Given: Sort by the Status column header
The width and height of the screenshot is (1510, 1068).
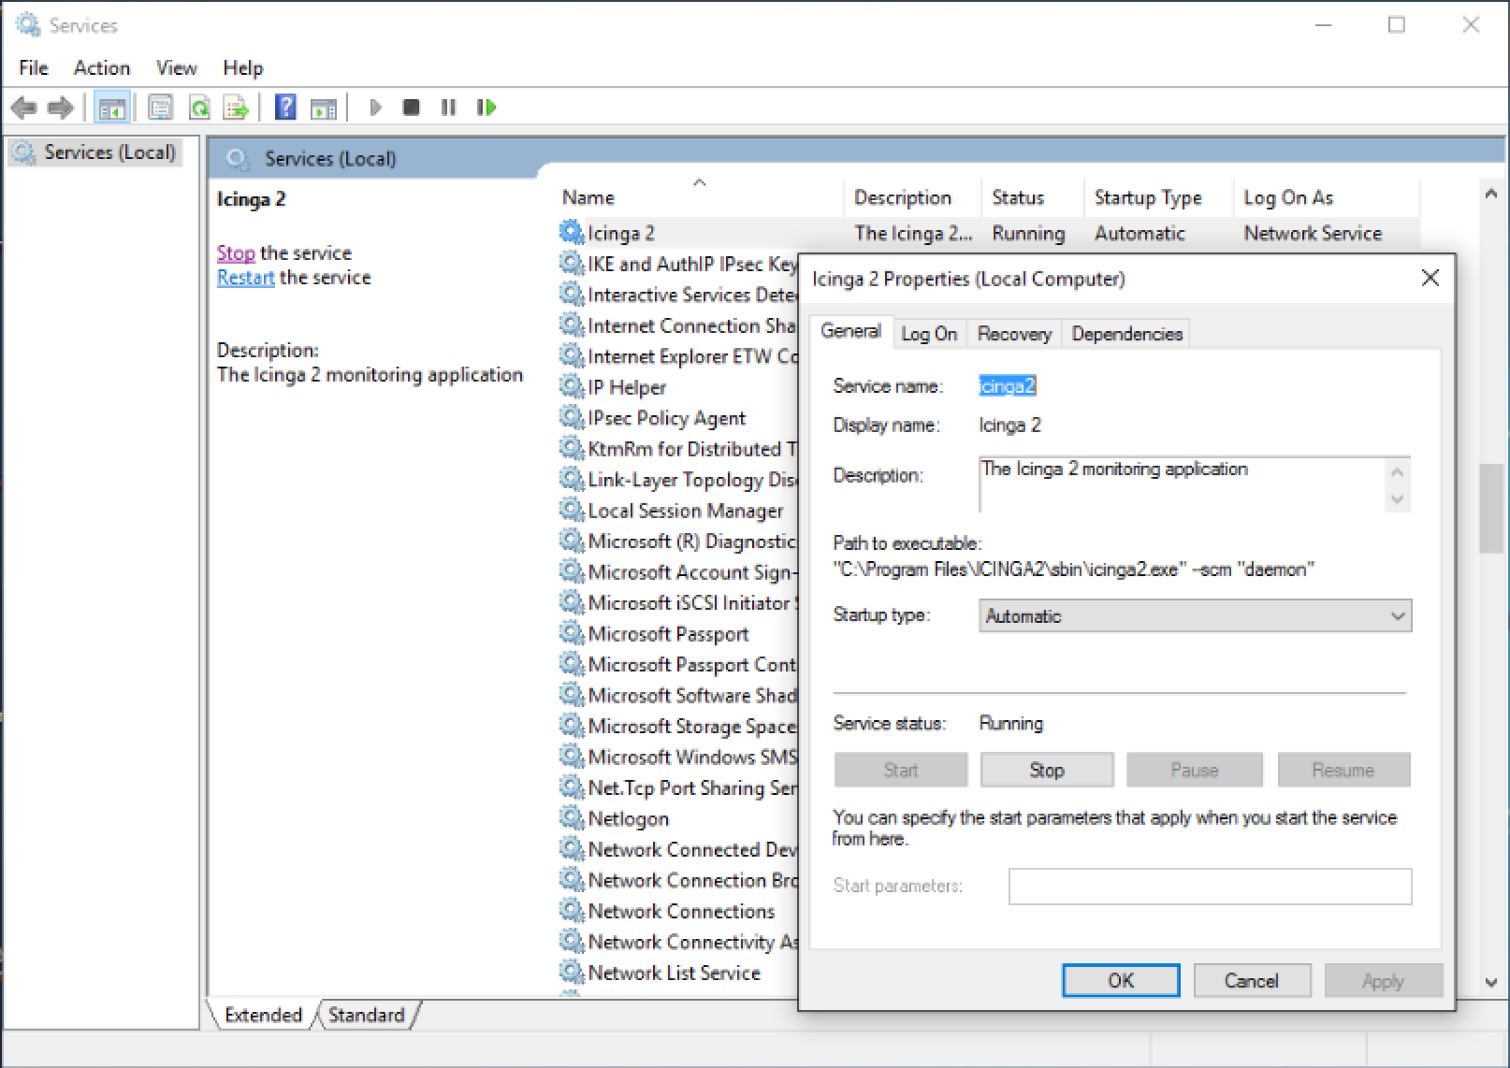Looking at the screenshot, I should click(x=1033, y=197).
